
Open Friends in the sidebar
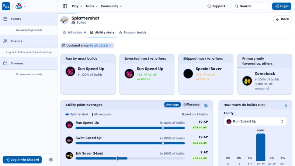click(x=29, y=41)
